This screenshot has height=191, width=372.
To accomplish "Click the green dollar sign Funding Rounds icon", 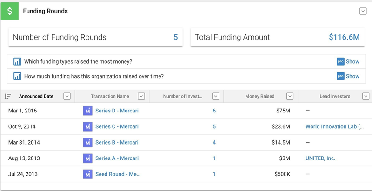I will tap(10, 11).
